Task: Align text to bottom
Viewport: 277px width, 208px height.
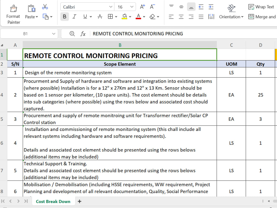Action: point(191,7)
